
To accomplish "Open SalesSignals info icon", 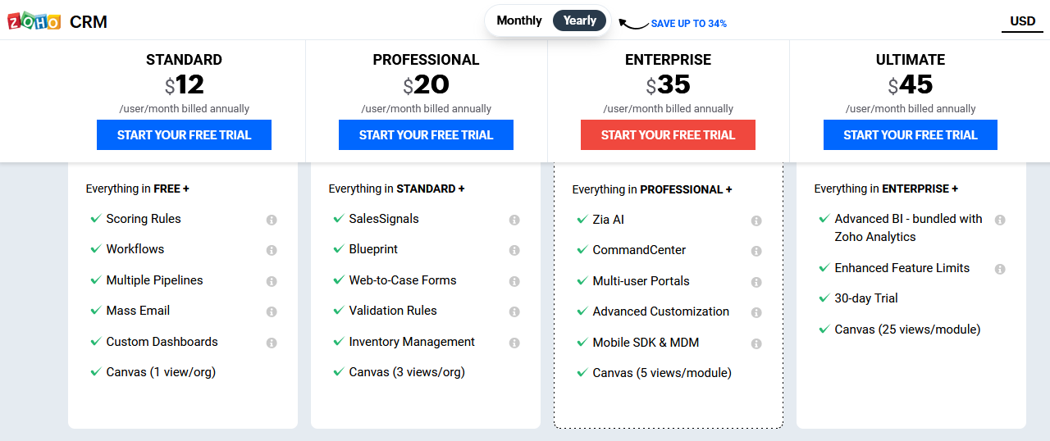I will click(x=514, y=220).
